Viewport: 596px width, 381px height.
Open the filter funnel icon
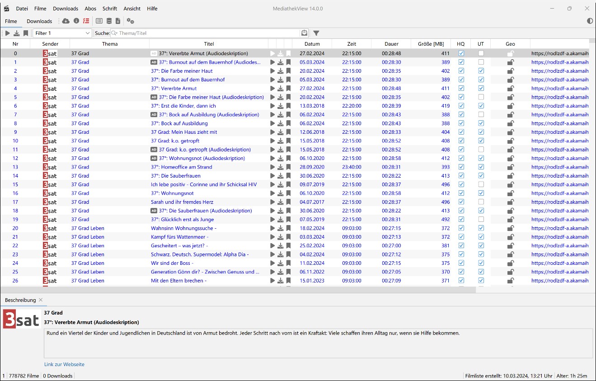click(x=316, y=33)
